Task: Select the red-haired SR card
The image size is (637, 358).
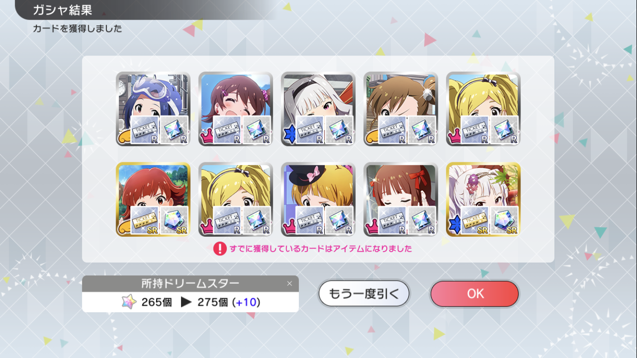Action: (153, 200)
